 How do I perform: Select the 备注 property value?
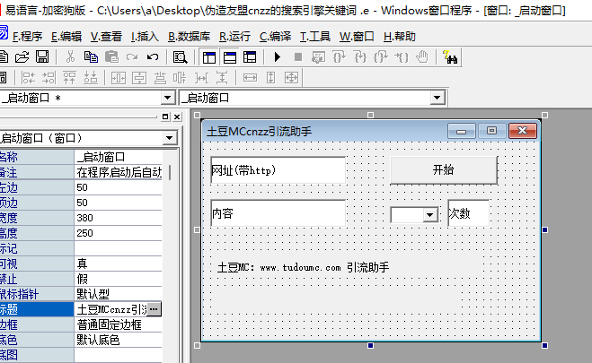point(119,172)
